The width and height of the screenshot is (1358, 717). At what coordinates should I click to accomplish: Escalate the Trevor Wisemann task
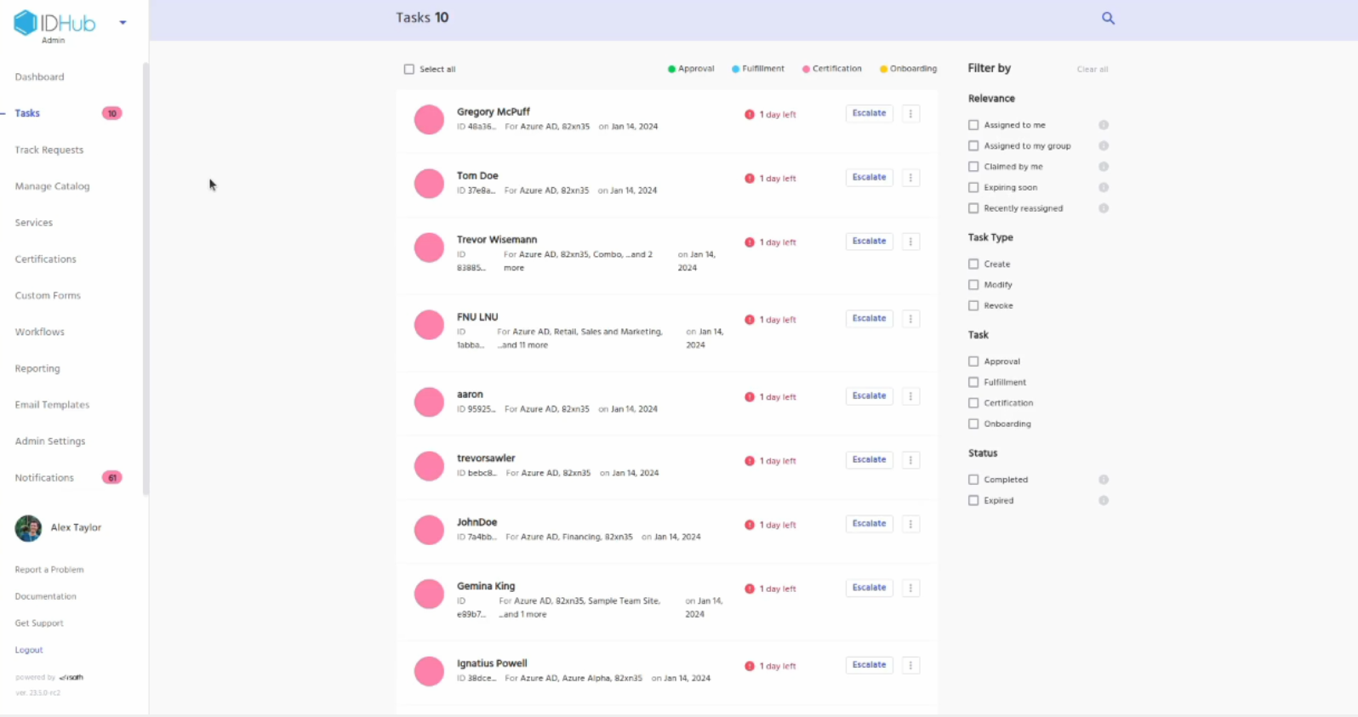pyautogui.click(x=869, y=242)
